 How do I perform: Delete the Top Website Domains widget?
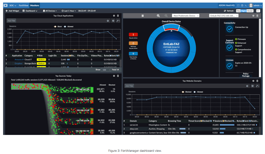[x=257, y=81]
